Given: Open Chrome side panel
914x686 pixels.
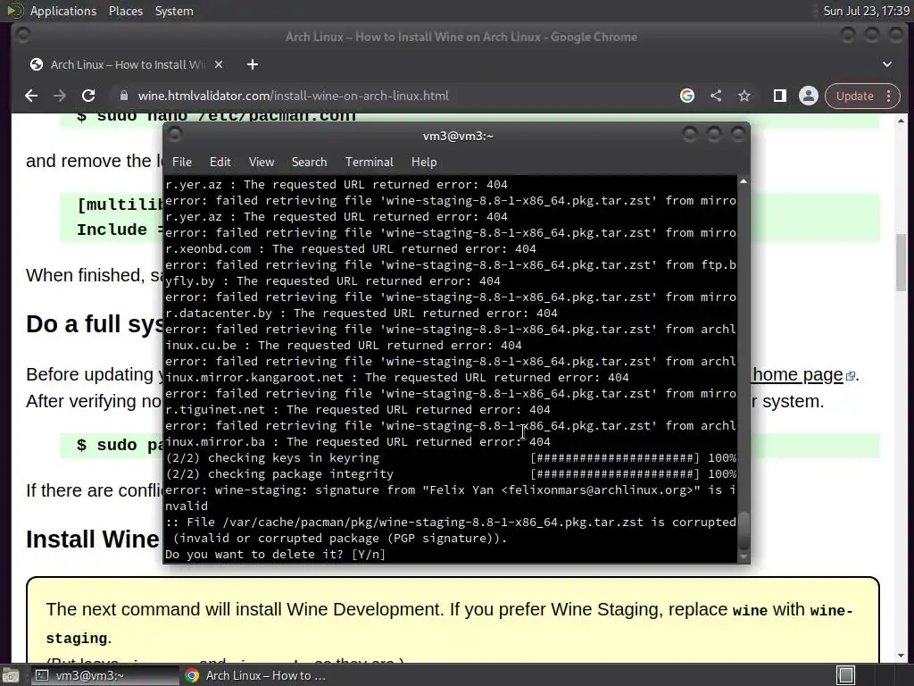Looking at the screenshot, I should click(x=780, y=96).
